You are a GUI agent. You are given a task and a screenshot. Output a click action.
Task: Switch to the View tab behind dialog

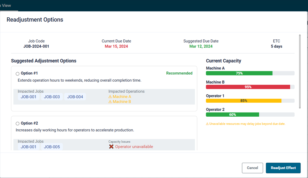pyautogui.click(x=6, y=5)
